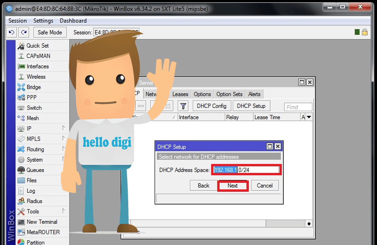
Task: Expand the Tools submenu arrow
Action: [64, 211]
